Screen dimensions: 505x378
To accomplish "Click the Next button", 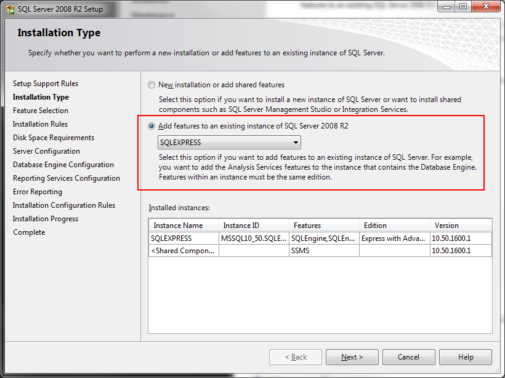I will click(x=352, y=357).
